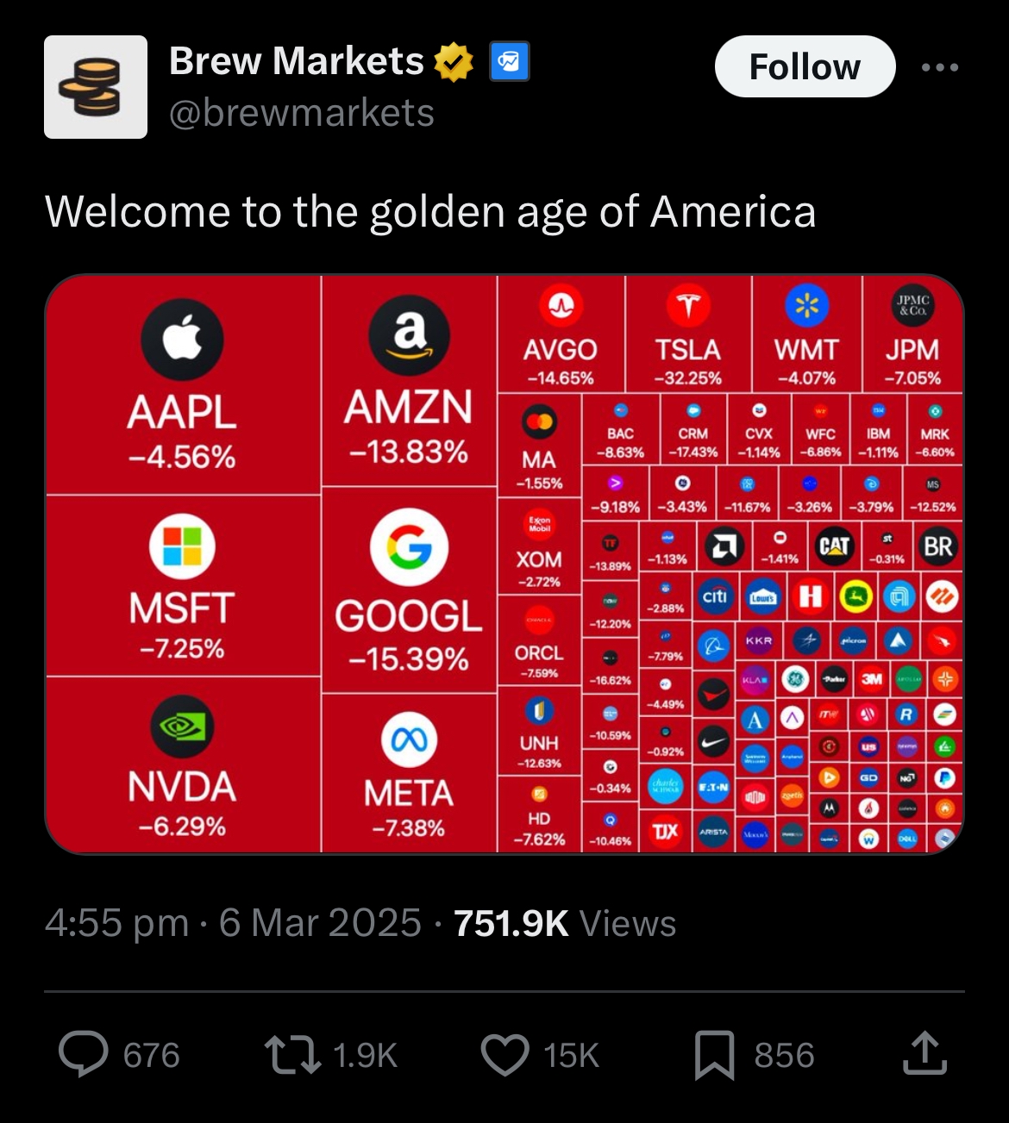Click the gold verified badge
Screen dimensions: 1009x1123
pyautogui.click(x=454, y=62)
